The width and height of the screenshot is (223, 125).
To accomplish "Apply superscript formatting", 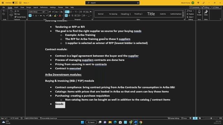I will (47, 16).
